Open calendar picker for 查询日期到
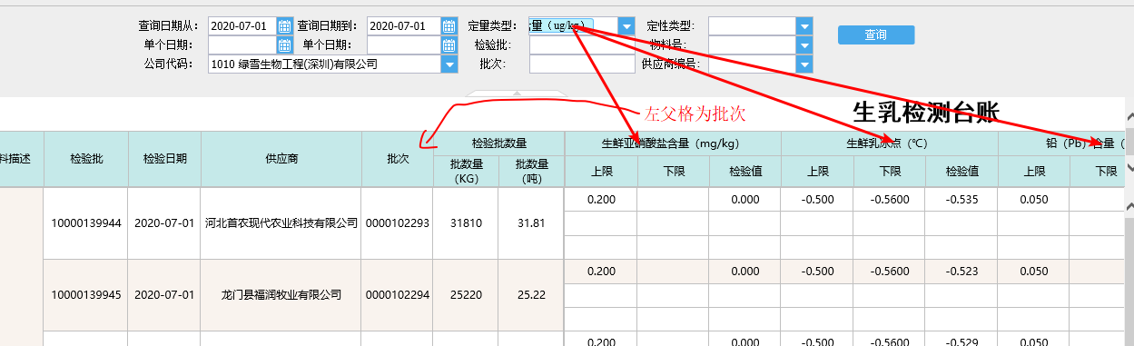1134x346 pixels. click(449, 25)
